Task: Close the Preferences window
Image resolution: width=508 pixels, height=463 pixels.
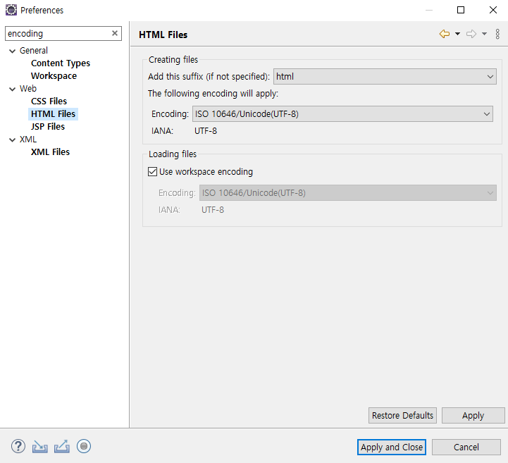Action: pyautogui.click(x=493, y=10)
